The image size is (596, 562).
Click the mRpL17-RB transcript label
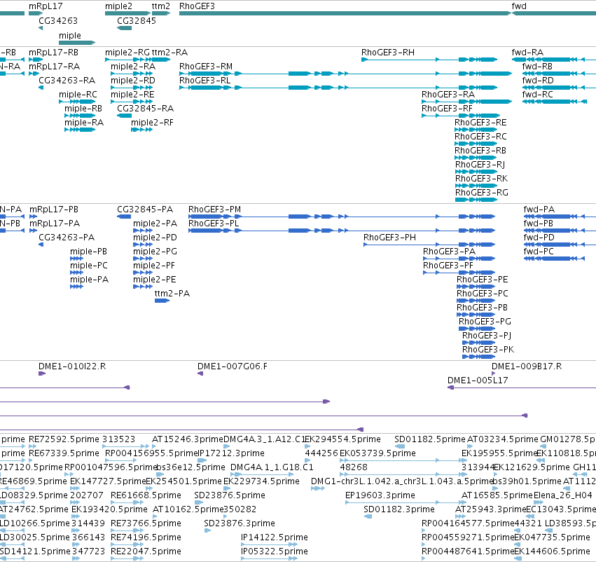pos(54,52)
